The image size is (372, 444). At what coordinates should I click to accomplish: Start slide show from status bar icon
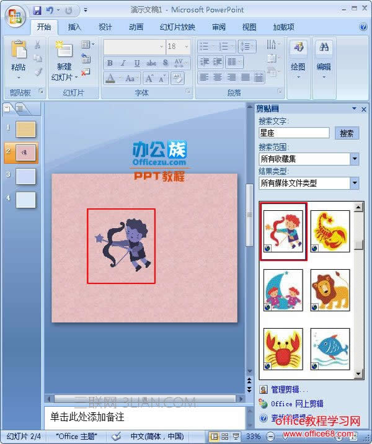236,437
